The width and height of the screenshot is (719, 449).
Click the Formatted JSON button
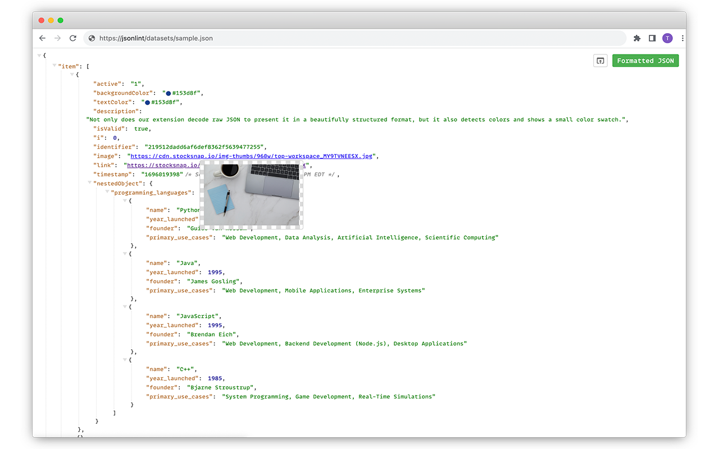click(645, 61)
